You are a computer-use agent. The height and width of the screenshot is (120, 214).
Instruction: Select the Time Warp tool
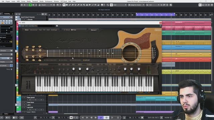coord(90,5)
